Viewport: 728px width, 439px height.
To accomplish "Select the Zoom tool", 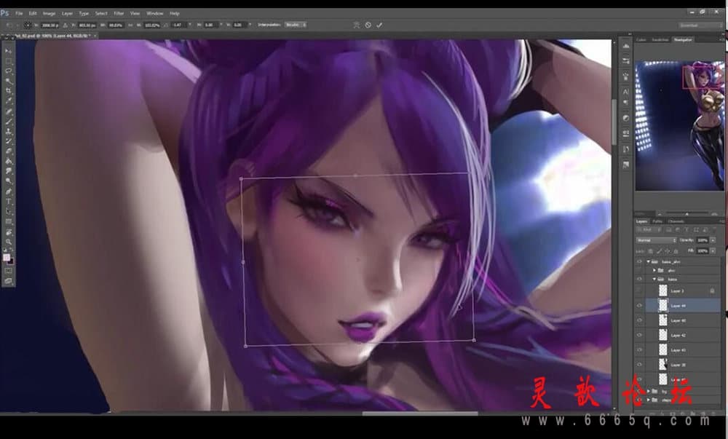I will pyautogui.click(x=8, y=242).
